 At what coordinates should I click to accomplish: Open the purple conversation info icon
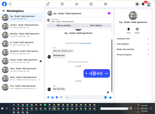109,13
